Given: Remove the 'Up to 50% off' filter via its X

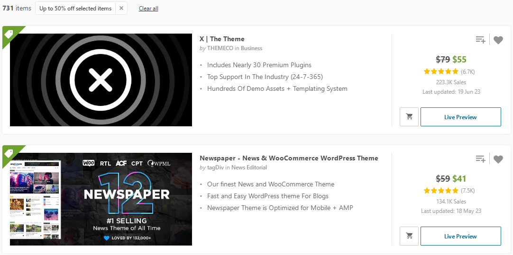Looking at the screenshot, I should (121, 8).
